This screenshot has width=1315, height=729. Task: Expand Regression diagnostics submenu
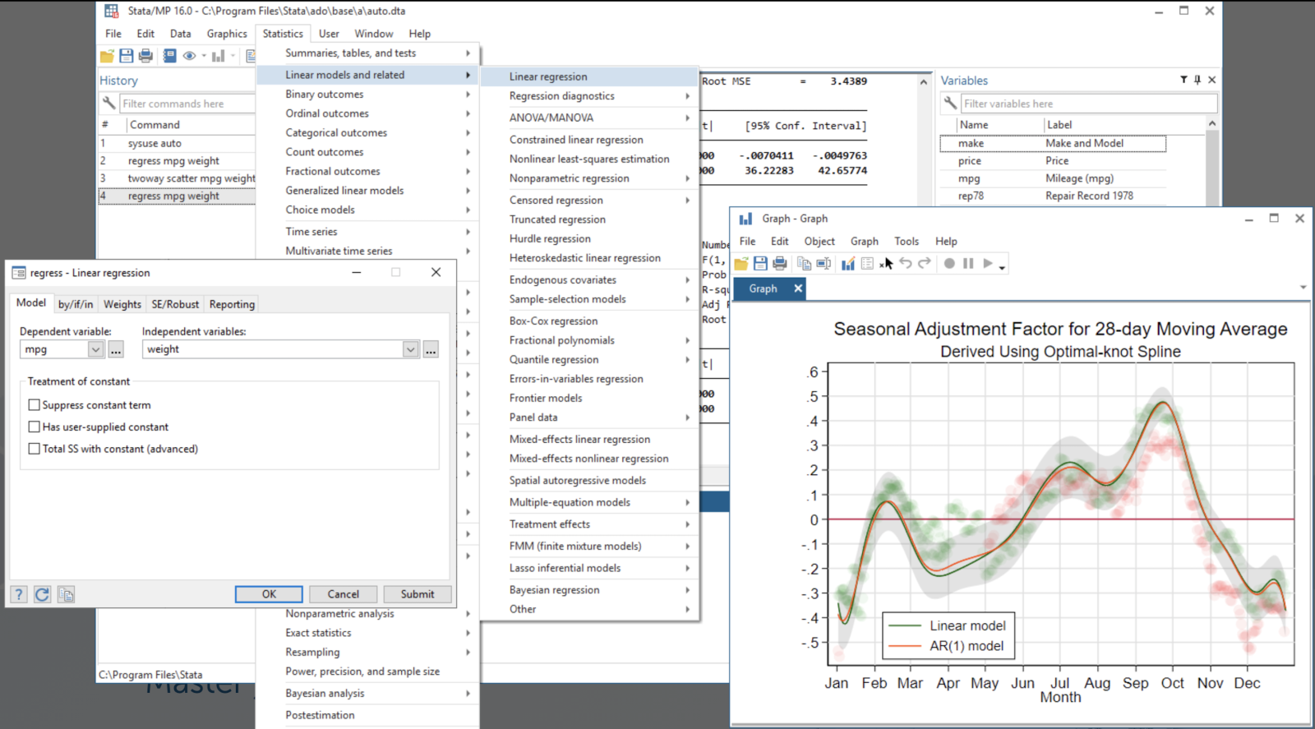coord(588,96)
